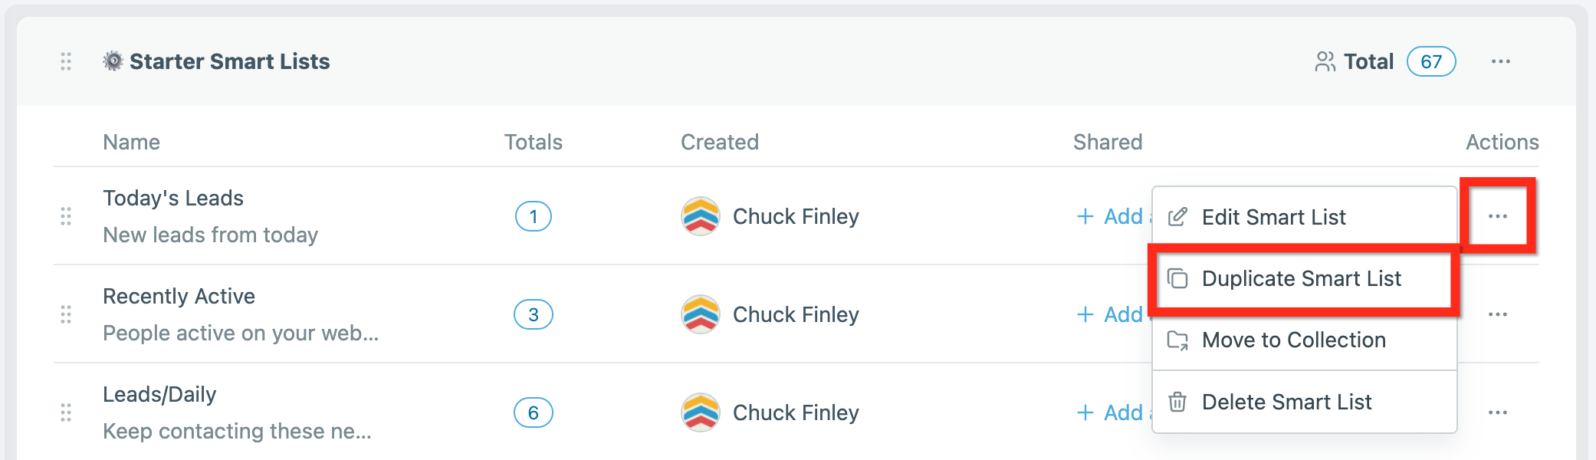1596x460 pixels.
Task: Click the Starter Smart Lists gear icon
Action: tap(113, 61)
